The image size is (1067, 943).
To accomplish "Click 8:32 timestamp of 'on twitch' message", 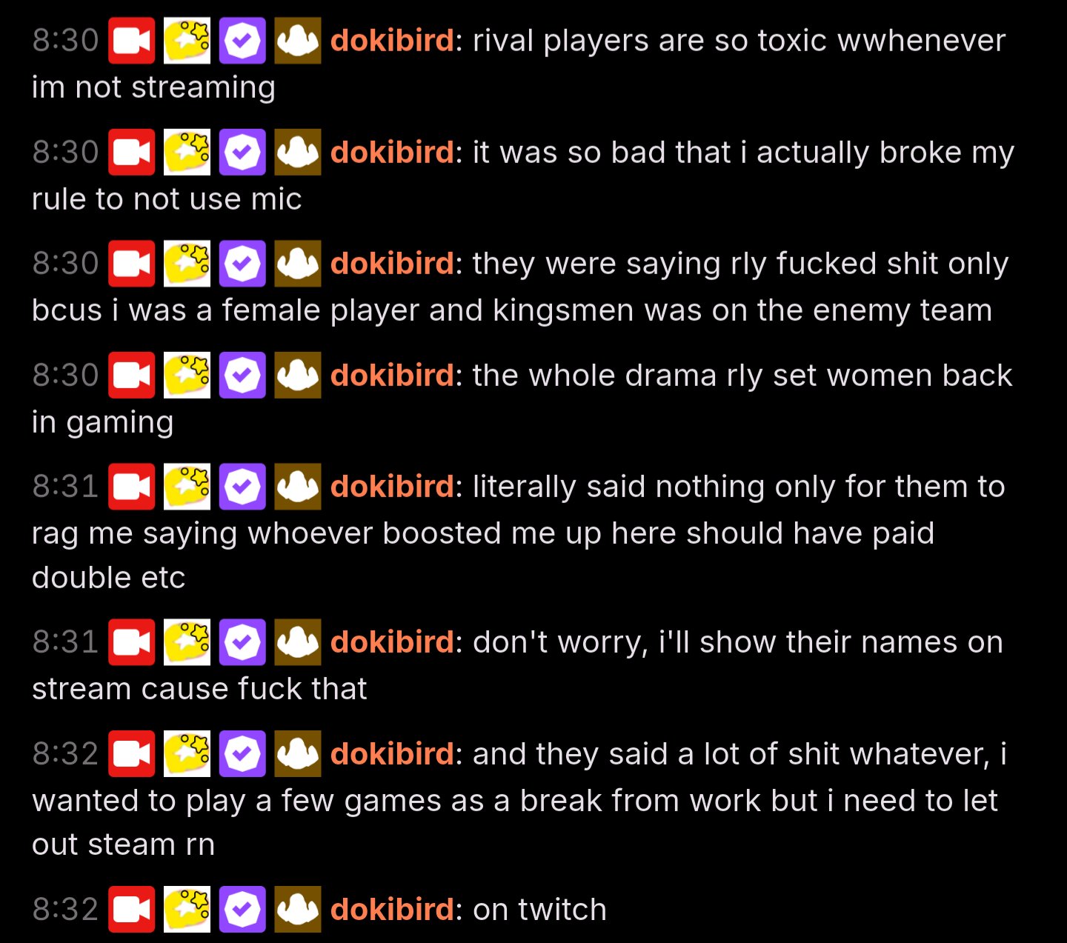I will tap(65, 909).
